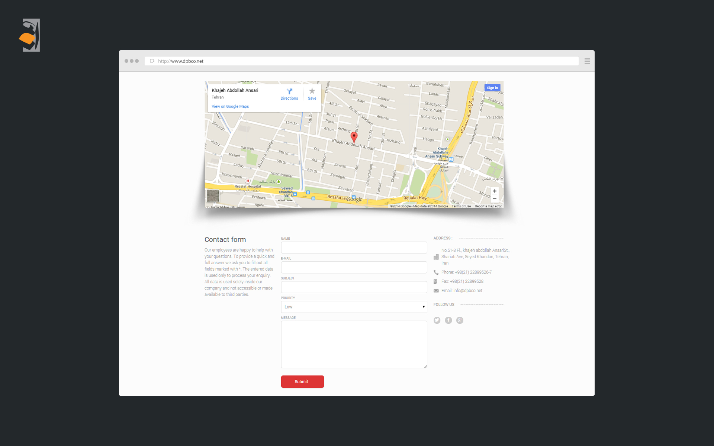Expand the Priority dropdown set to Low
The height and width of the screenshot is (446, 714).
click(x=354, y=307)
